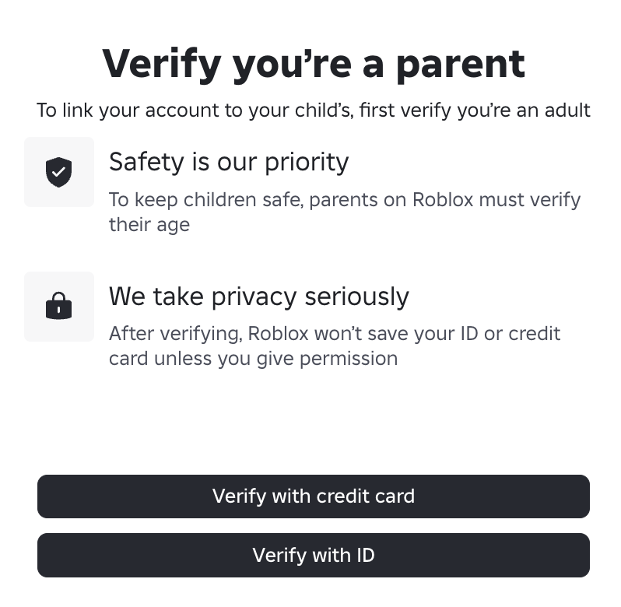Click the "We take privacy seriously" heading
621x607 pixels.
[258, 296]
